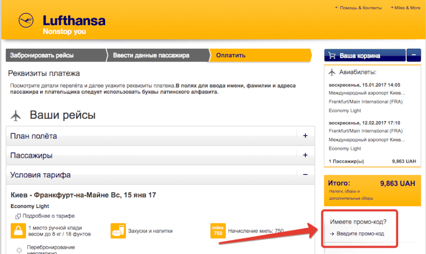
Task: Click the Lufthansa crane logo
Action: (x=27, y=21)
